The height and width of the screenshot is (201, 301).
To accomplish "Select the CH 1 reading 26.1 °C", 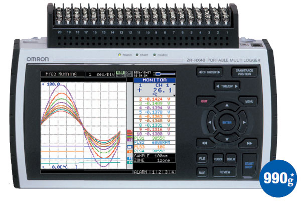I will 155,90.
